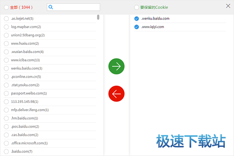This screenshot has height=156, width=234.
Task: Select the 全部 (1044) radio button
Action: (6, 7)
